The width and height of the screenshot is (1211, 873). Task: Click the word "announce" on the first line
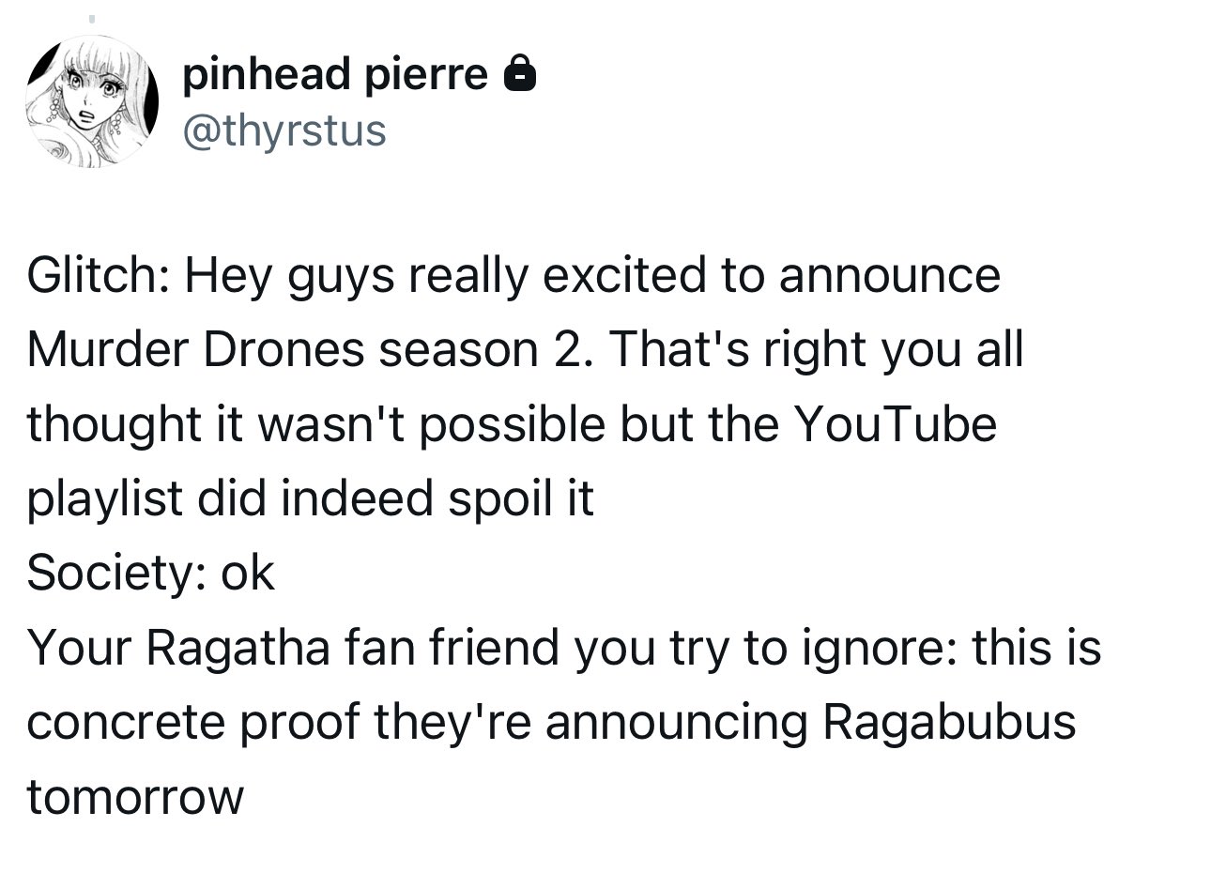pos(889,275)
